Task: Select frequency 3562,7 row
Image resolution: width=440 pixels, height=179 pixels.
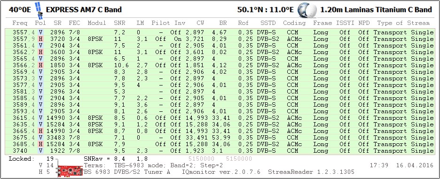Action: [x=220, y=52]
